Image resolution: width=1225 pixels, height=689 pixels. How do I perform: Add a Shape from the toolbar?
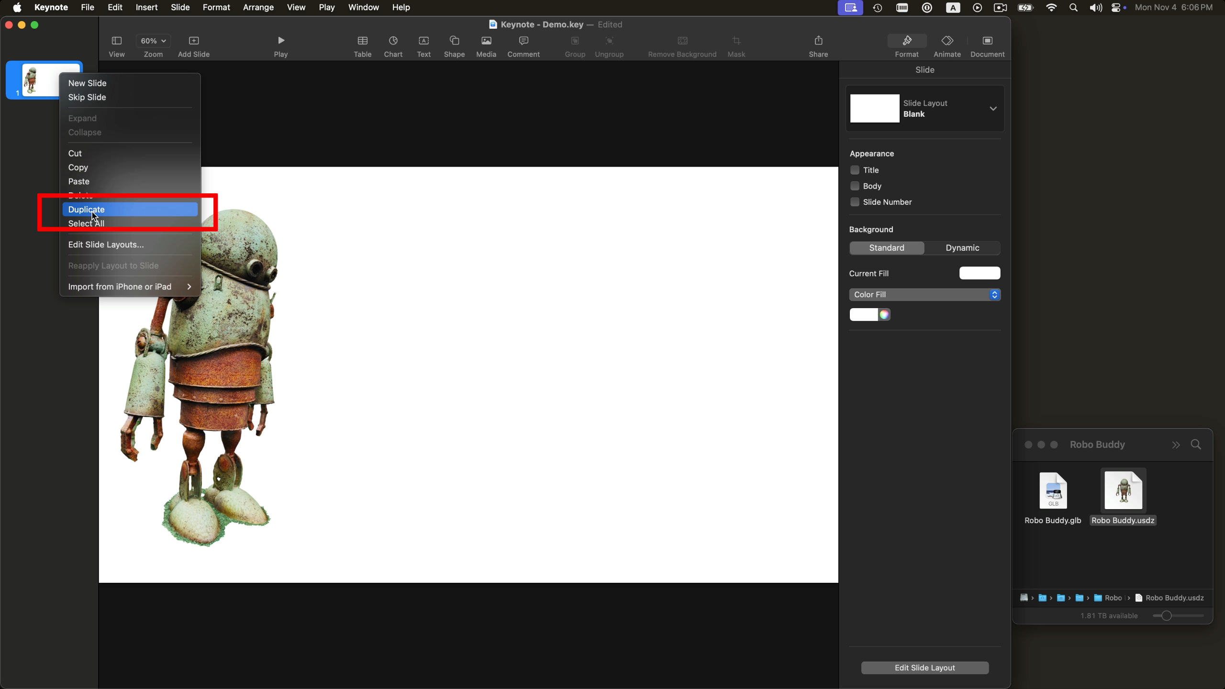[454, 41]
